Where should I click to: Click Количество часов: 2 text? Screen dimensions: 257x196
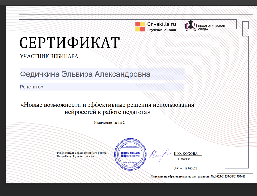click(x=109, y=123)
